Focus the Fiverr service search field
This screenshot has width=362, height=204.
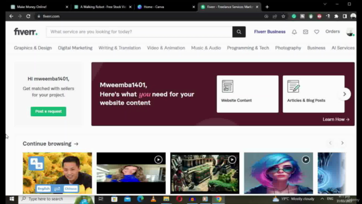139,32
